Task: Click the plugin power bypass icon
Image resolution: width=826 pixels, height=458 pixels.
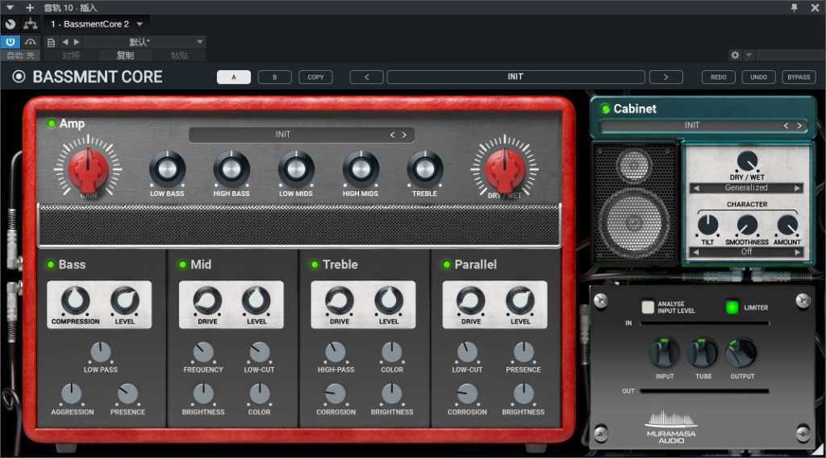Action: (x=10, y=42)
